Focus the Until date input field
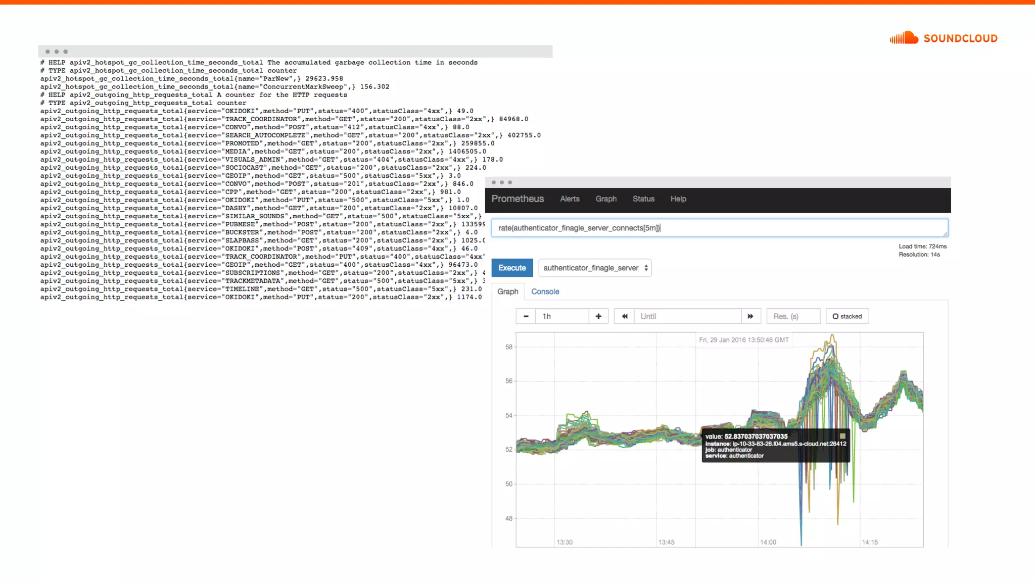This screenshot has height=582, width=1035. [x=687, y=316]
